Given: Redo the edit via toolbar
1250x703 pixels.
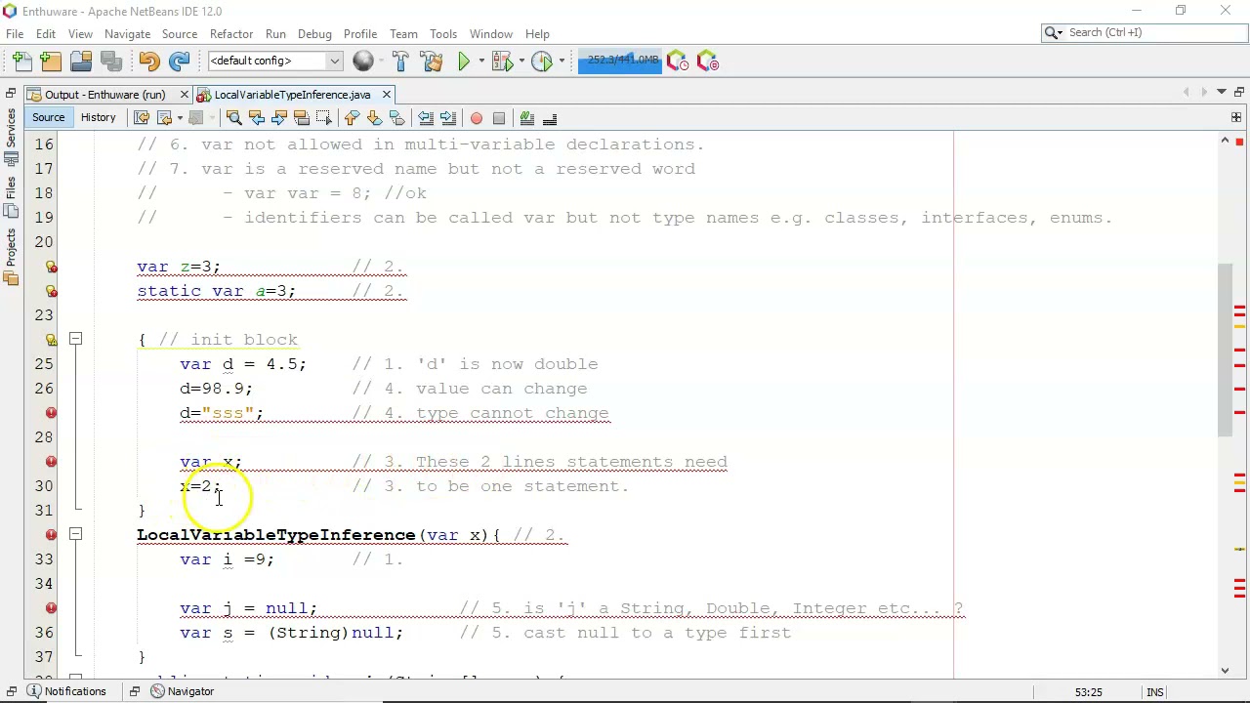Looking at the screenshot, I should point(179,62).
